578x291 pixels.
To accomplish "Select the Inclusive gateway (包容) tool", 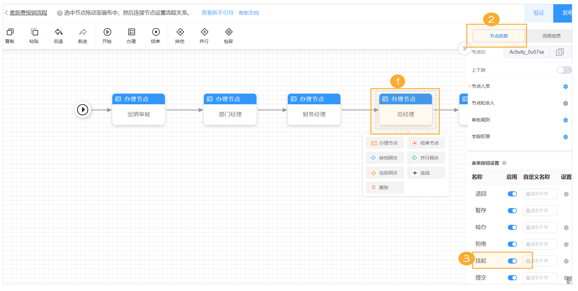I will pyautogui.click(x=229, y=32).
